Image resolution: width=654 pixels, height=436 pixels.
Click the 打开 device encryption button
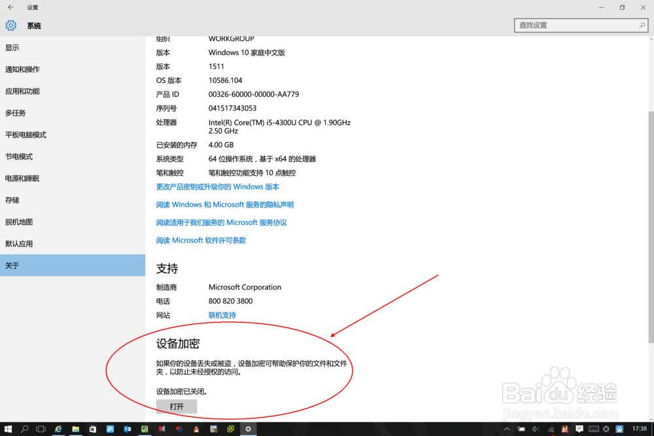click(177, 407)
